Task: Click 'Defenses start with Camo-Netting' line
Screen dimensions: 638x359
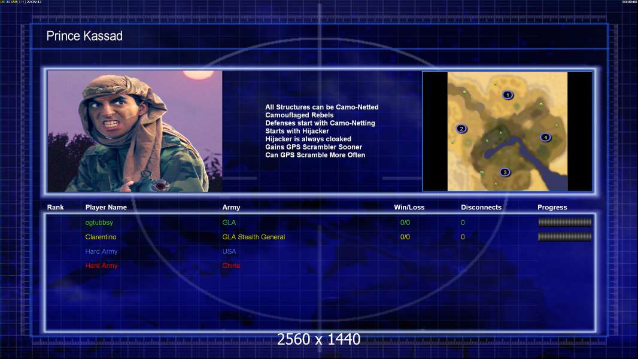Action: tap(320, 123)
